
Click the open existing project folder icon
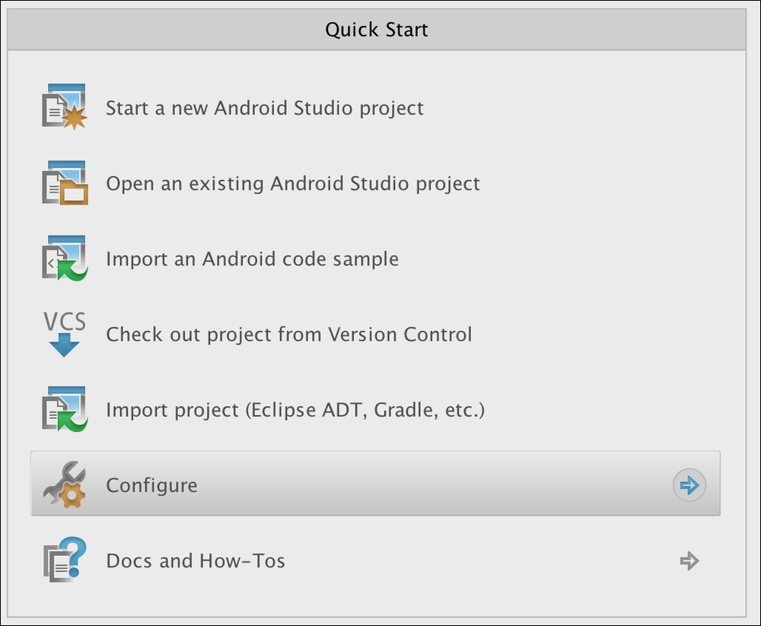click(x=65, y=183)
